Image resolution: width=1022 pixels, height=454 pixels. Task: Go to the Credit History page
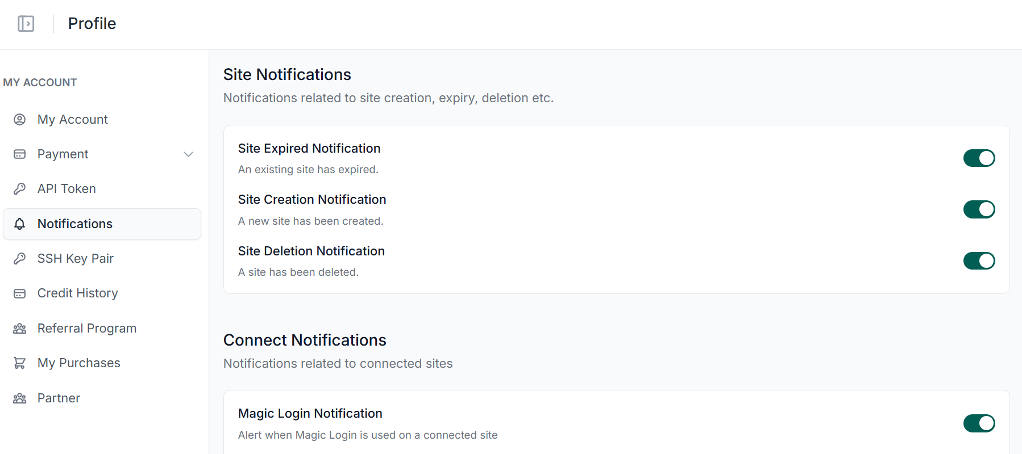(x=78, y=293)
